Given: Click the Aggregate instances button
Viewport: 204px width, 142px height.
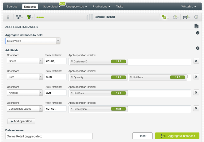Looking at the screenshot, I should click(x=177, y=136).
